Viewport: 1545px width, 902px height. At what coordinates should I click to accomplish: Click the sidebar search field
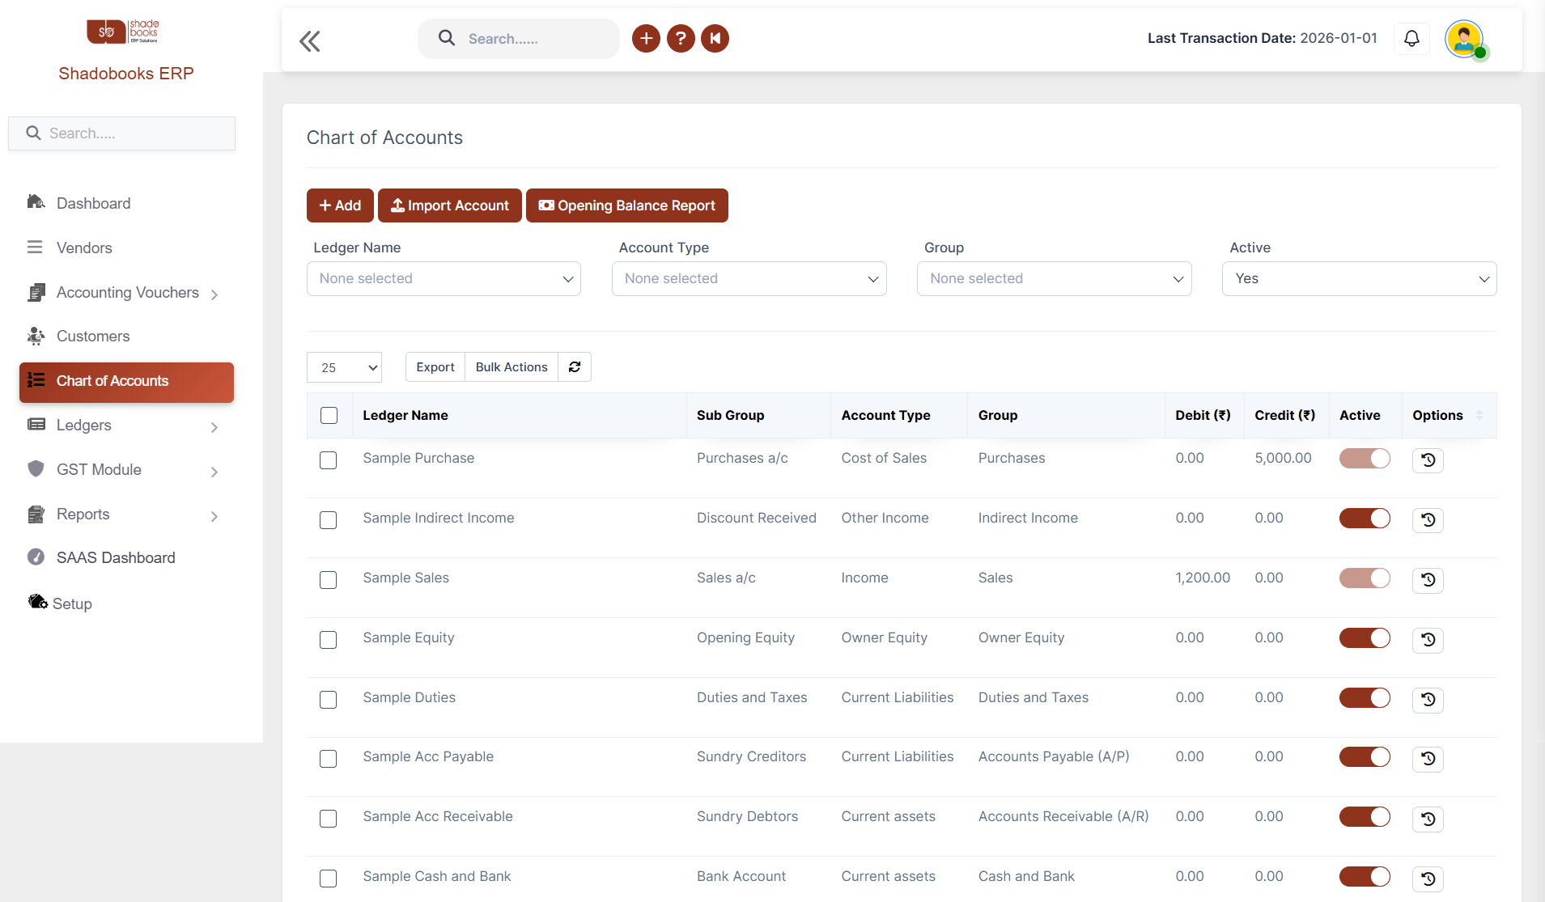(x=121, y=133)
